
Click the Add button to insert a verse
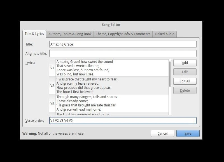point(185,63)
